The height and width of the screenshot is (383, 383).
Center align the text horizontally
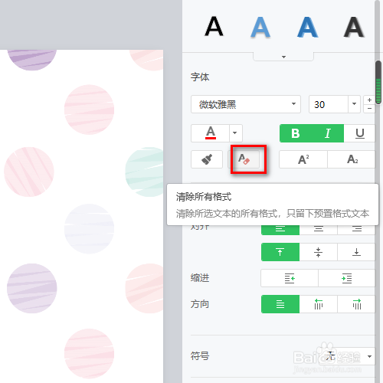point(319,229)
